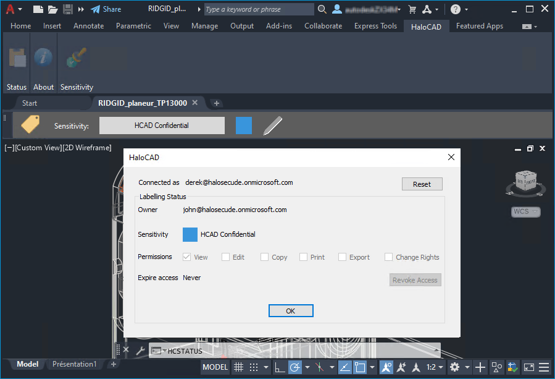555x379 pixels.
Task: Click the keyword search input field
Action: (x=259, y=9)
